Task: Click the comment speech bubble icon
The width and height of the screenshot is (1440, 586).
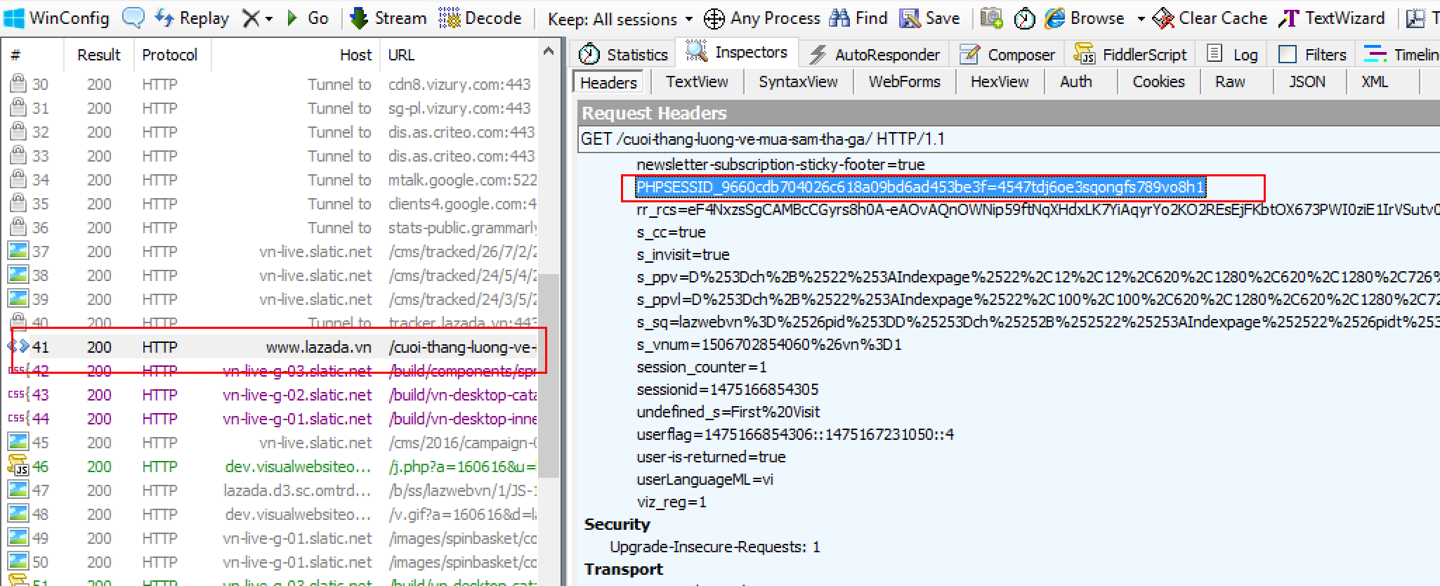Action: (133, 18)
